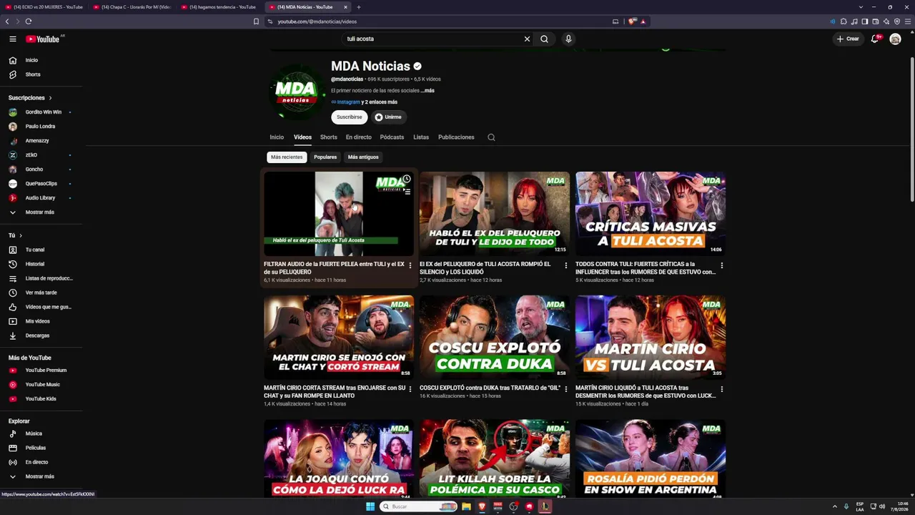
Task: Clear the search box with the X
Action: click(x=528, y=39)
